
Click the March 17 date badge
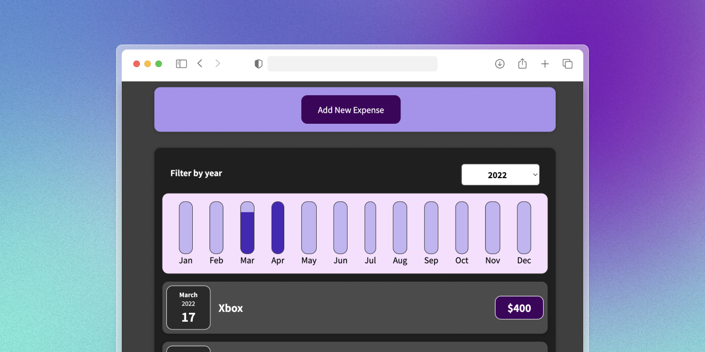click(188, 307)
